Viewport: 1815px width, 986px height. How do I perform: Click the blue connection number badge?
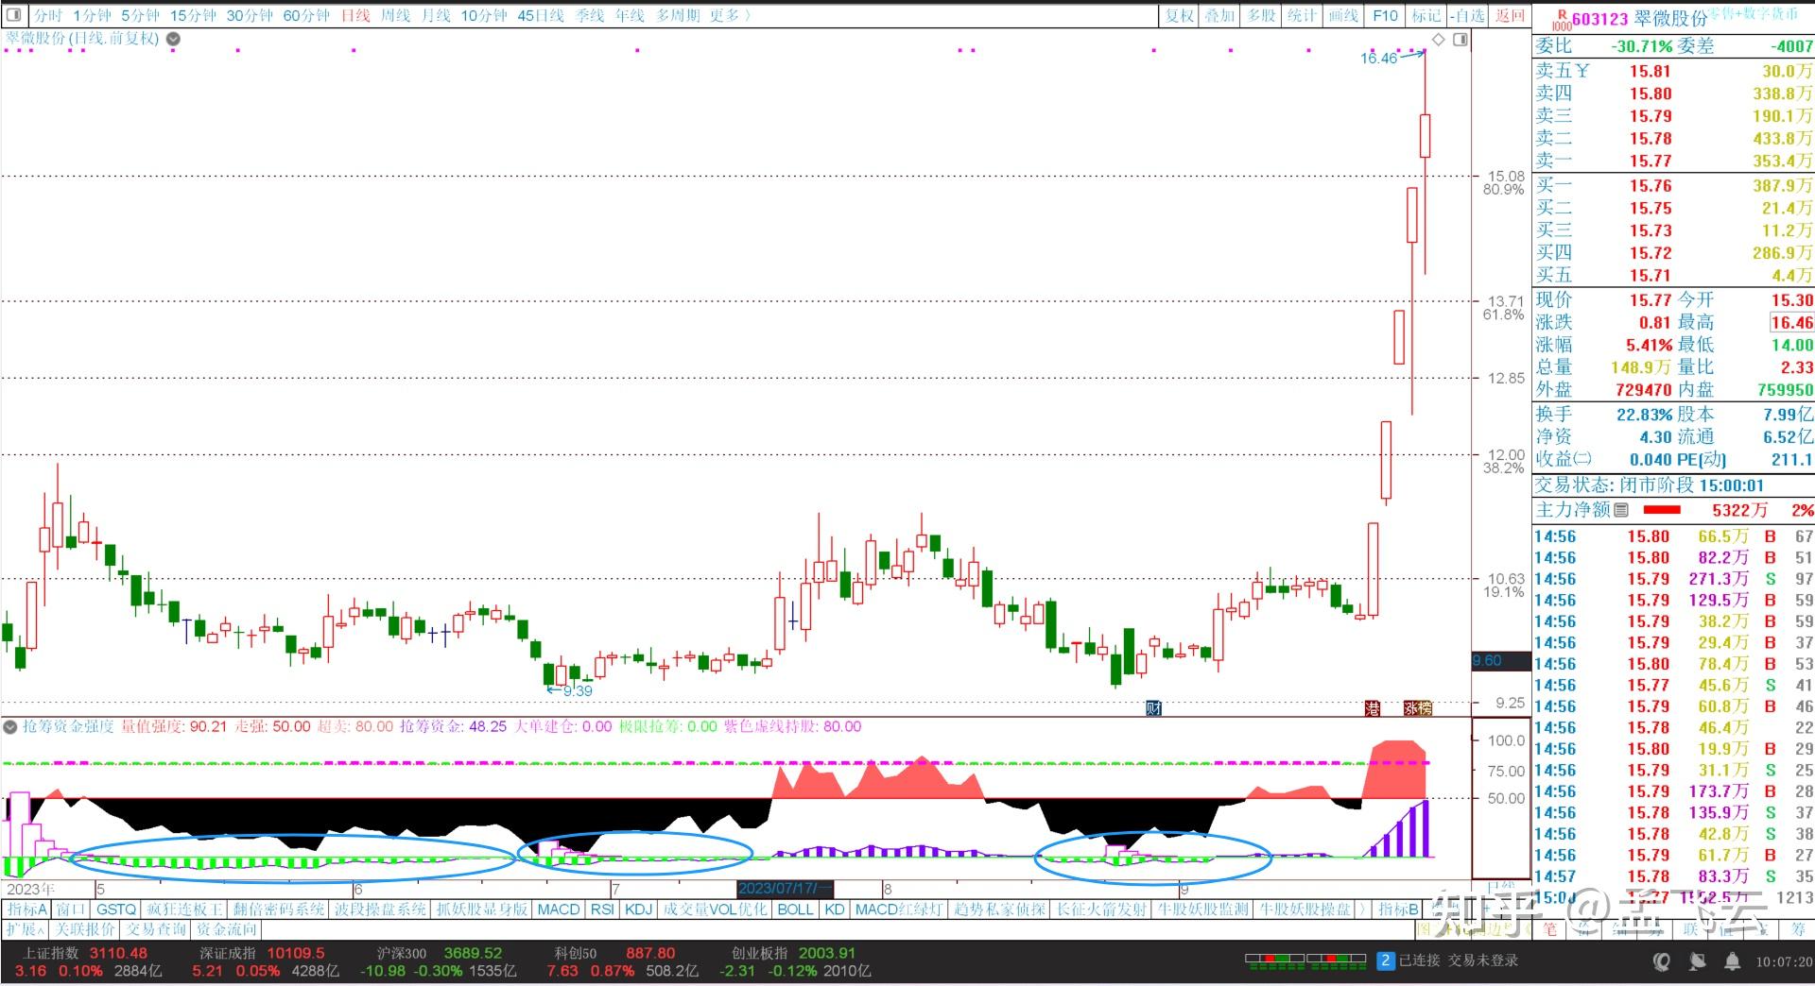pyautogui.click(x=1385, y=960)
